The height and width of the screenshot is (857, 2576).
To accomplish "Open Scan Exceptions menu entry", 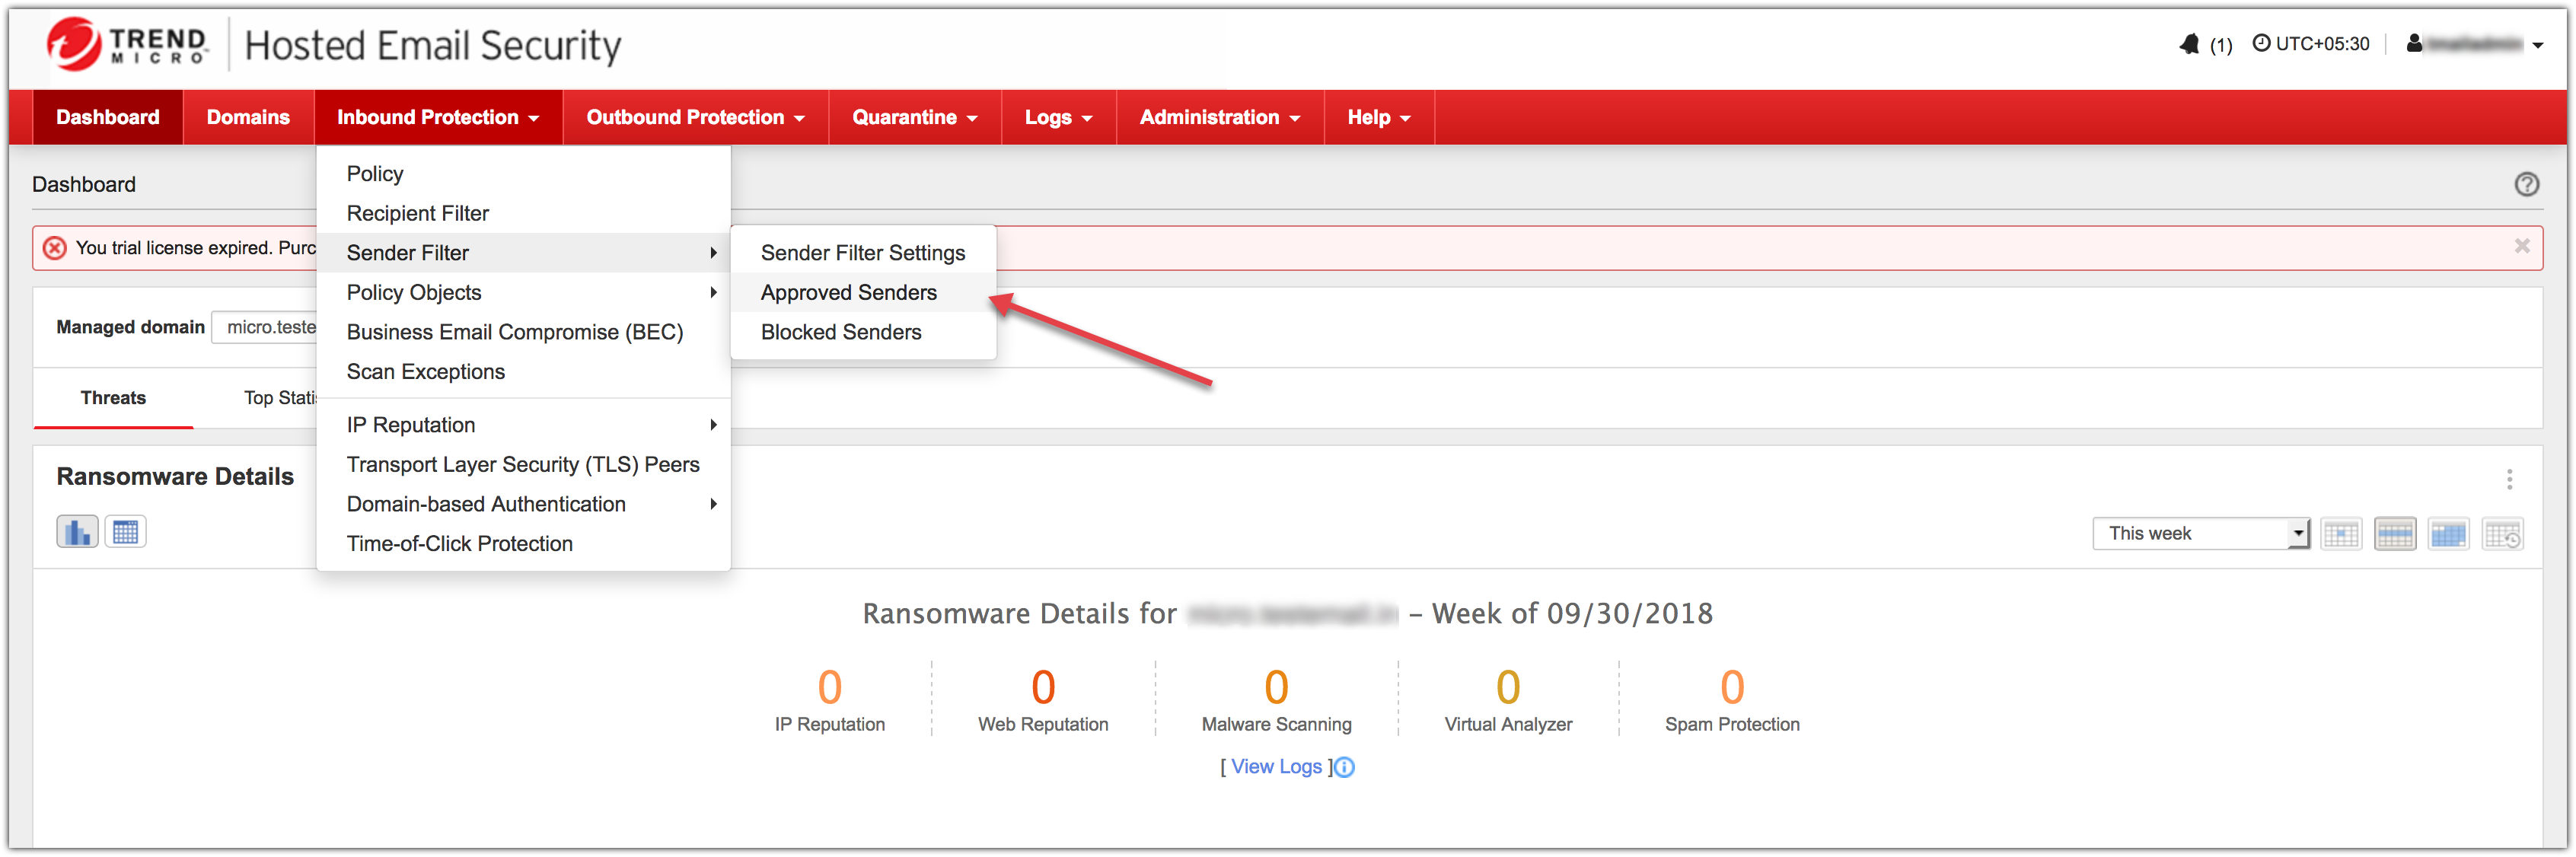I will (523, 372).
